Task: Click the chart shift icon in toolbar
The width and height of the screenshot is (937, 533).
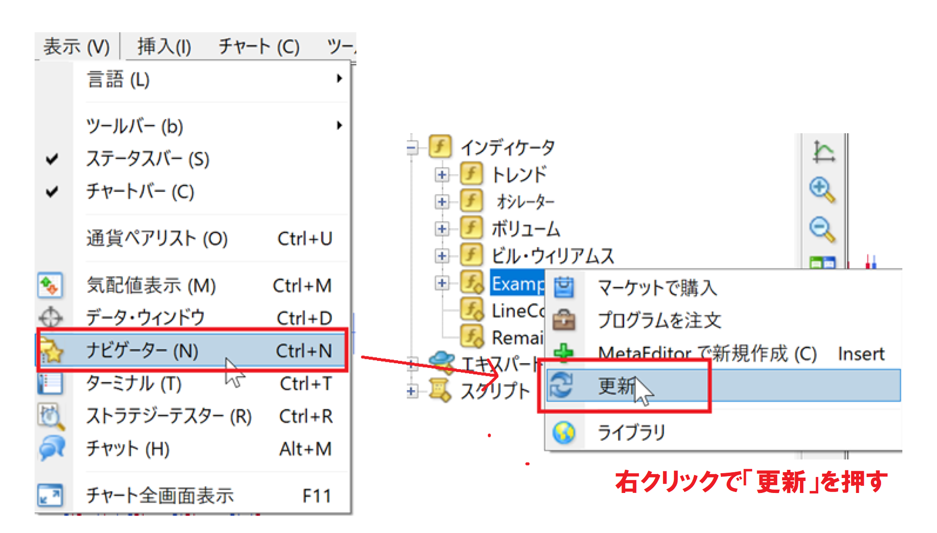Action: (x=823, y=151)
